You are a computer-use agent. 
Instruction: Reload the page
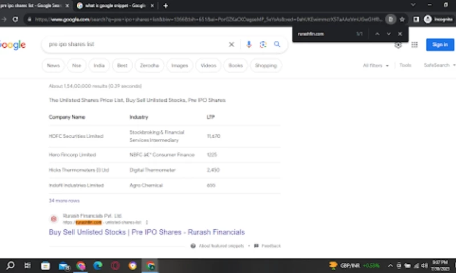click(x=15, y=19)
